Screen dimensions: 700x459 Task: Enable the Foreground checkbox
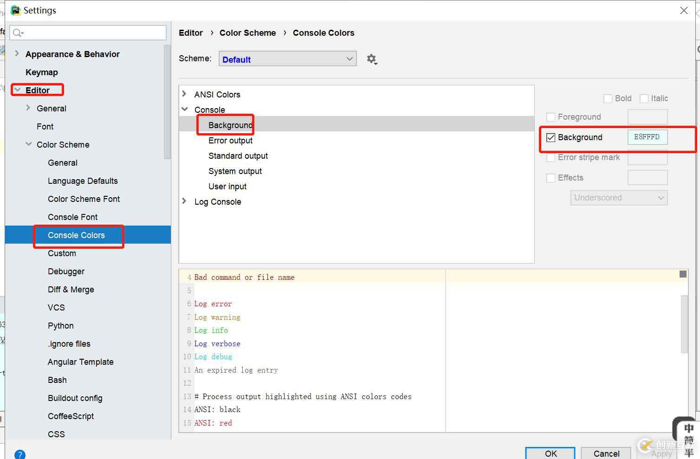click(551, 117)
